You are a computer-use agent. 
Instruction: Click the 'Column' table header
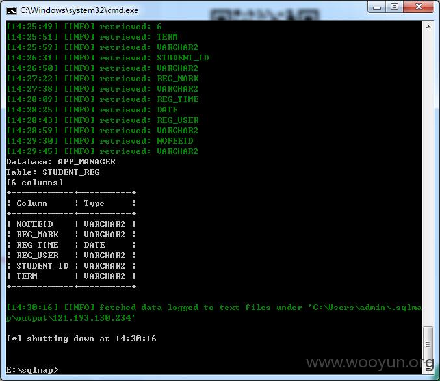[32, 204]
